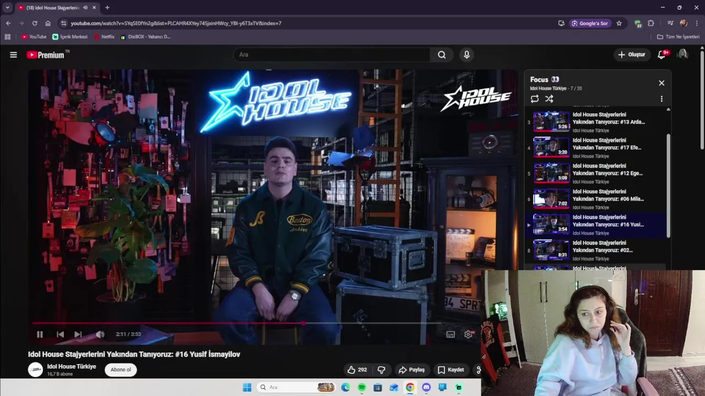This screenshot has width=705, height=396.
Task: Open the Netflix bookmark
Action: click(x=104, y=37)
